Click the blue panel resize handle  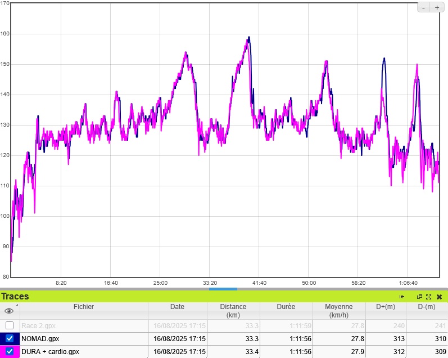(x=223, y=289)
